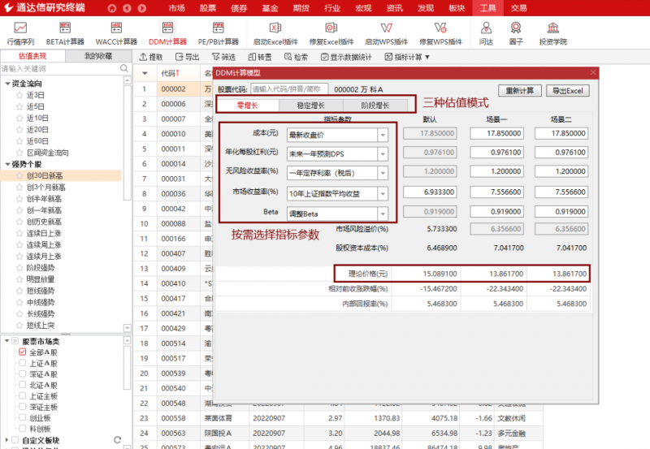Click the 股票代码 input field
650x449 pixels.
click(289, 89)
